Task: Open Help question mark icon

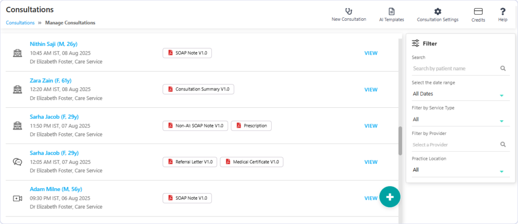Action: pos(503,12)
